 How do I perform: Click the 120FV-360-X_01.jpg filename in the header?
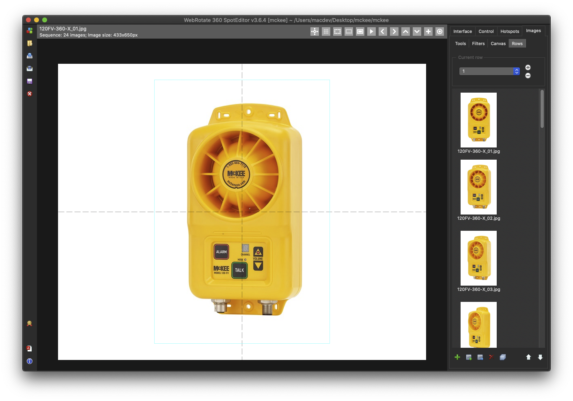(x=63, y=29)
